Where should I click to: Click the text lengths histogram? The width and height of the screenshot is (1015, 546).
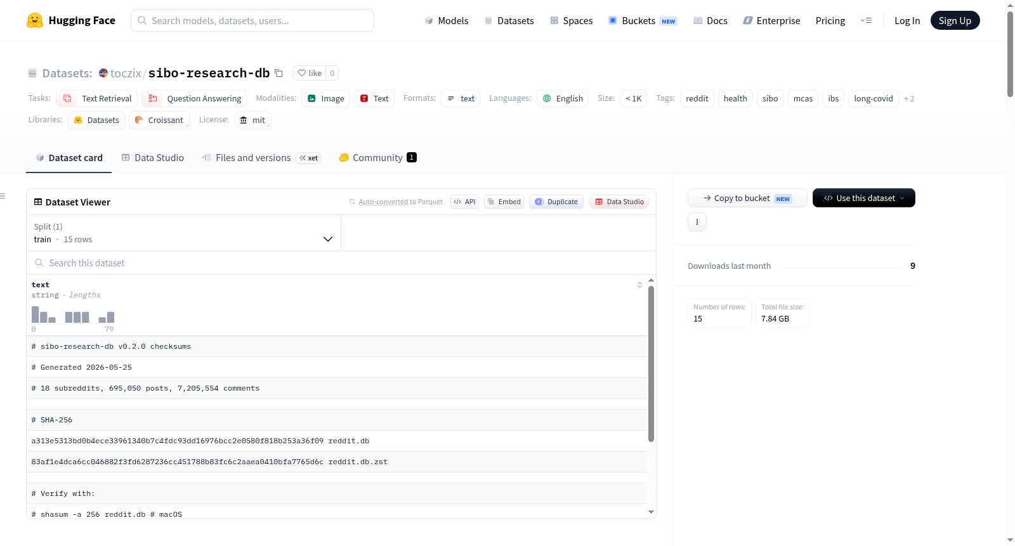coord(73,315)
